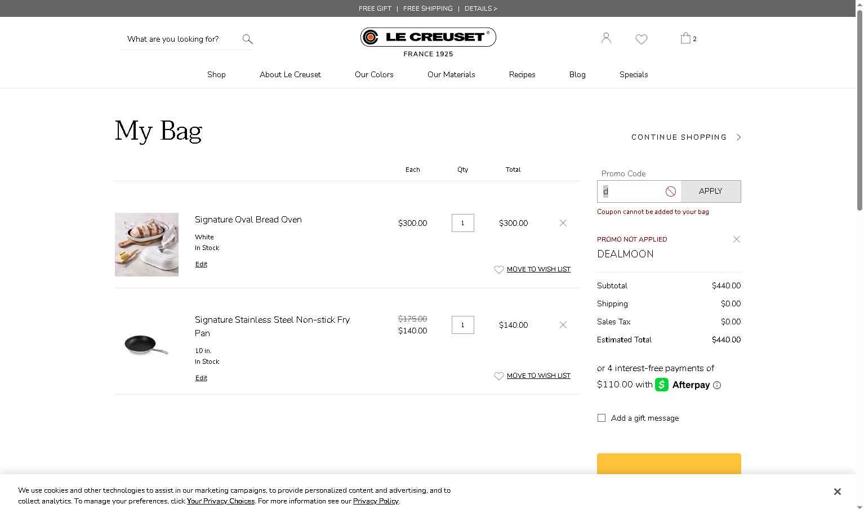Screen dimensions: 864x513
Task: Click CONTINUE SHOPPING link
Action: coord(679,137)
